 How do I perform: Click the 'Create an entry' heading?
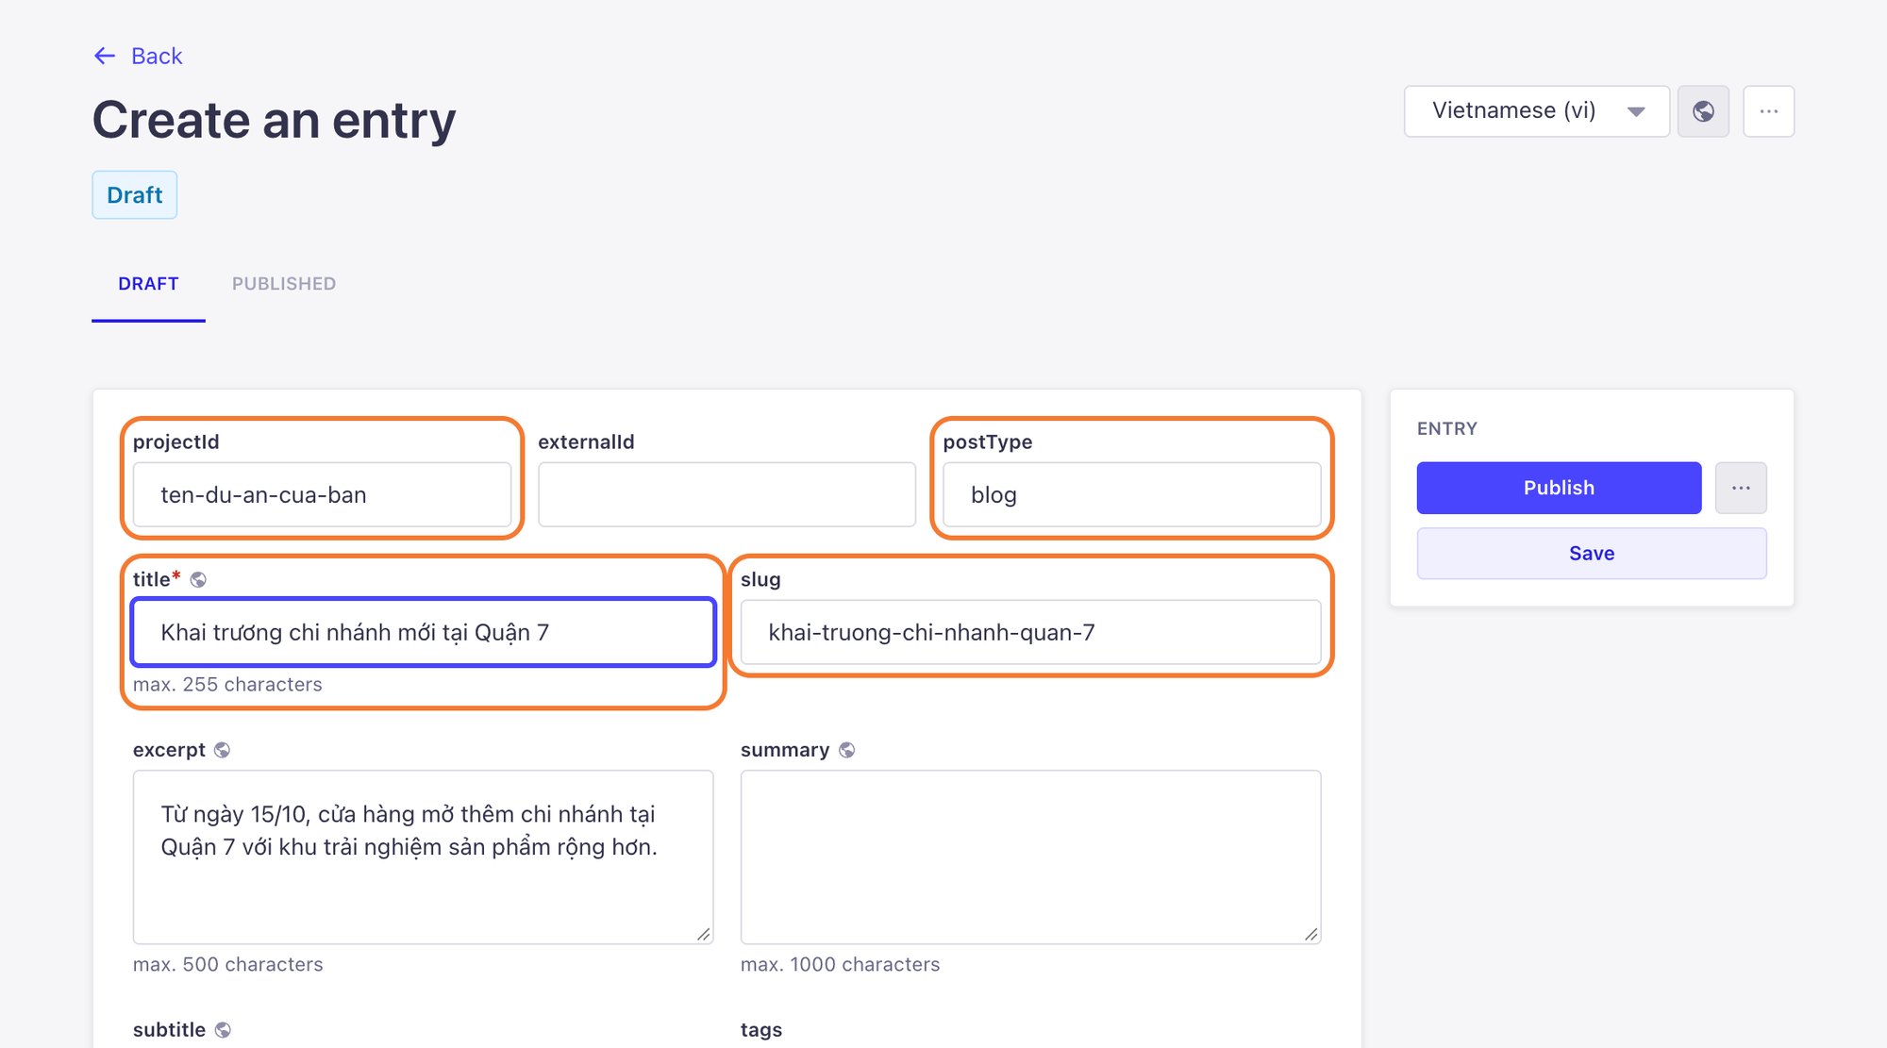click(x=275, y=121)
